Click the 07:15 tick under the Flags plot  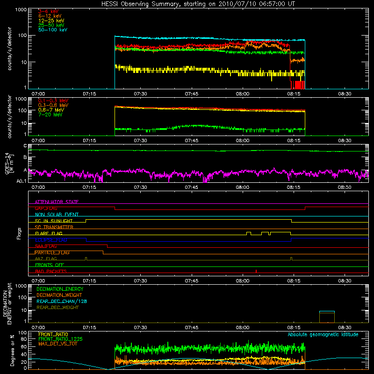click(89, 281)
